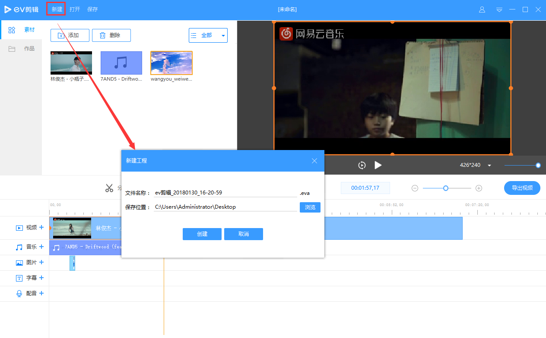Open the 打开 menu item
The image size is (546, 338).
pyautogui.click(x=74, y=9)
